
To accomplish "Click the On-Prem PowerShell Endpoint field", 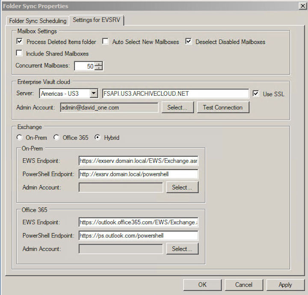I will 138,174.
